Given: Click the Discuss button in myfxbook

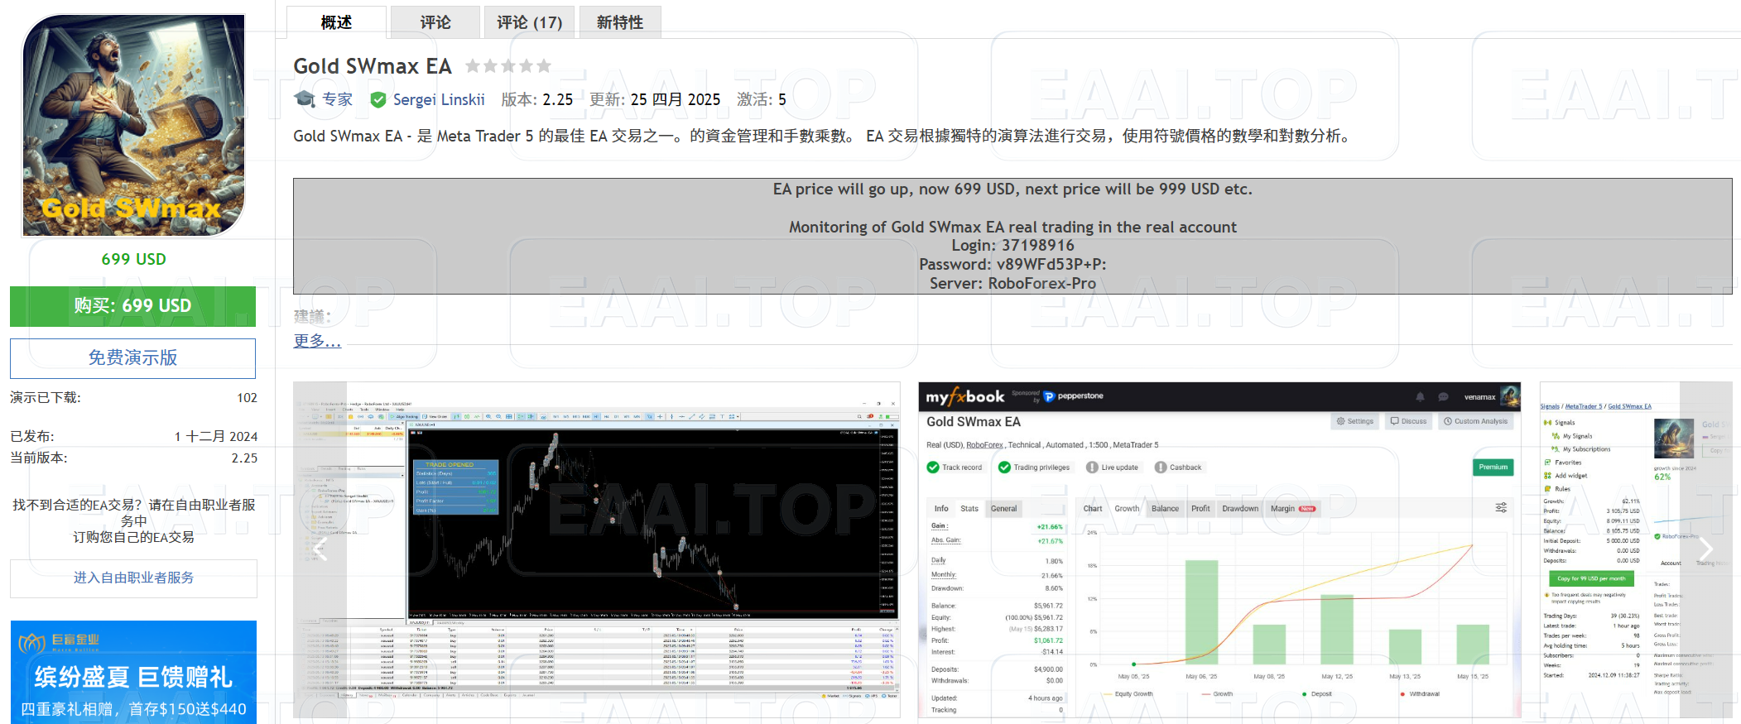Looking at the screenshot, I should (1408, 421).
